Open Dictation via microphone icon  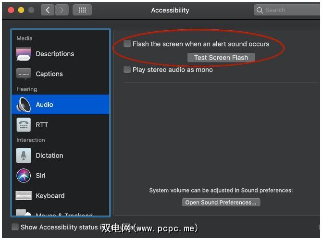[24, 156]
